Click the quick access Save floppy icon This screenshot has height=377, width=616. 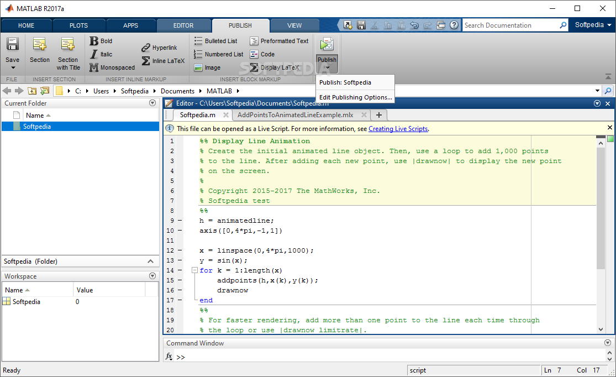point(361,25)
